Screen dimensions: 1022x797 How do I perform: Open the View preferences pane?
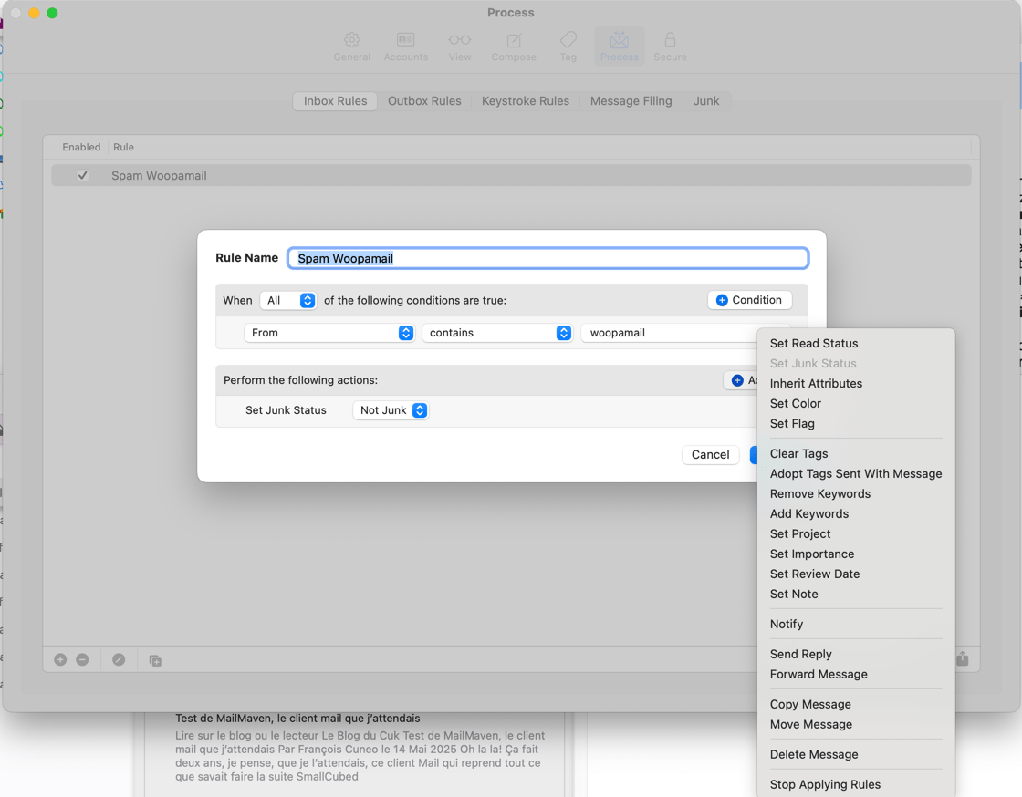[460, 47]
